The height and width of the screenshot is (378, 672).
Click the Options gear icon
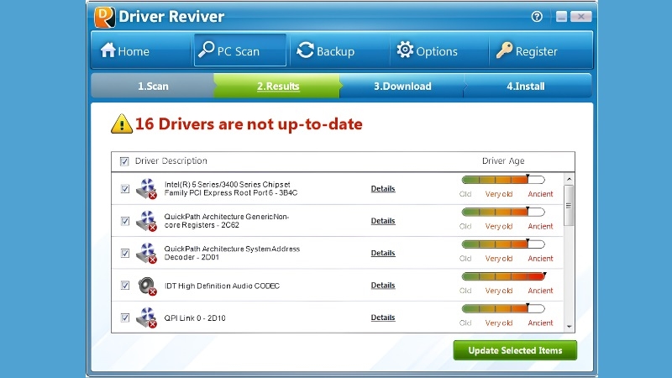[x=405, y=50]
